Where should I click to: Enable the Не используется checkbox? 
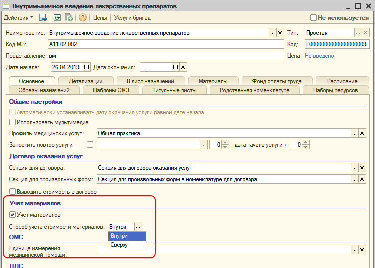[x=313, y=17]
